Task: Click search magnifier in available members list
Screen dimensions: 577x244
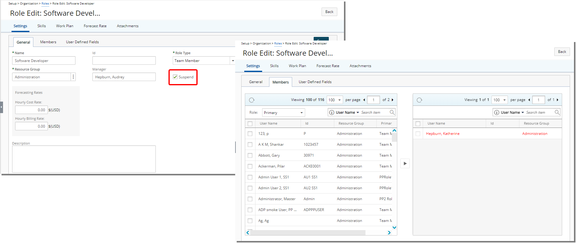Action: click(x=392, y=112)
